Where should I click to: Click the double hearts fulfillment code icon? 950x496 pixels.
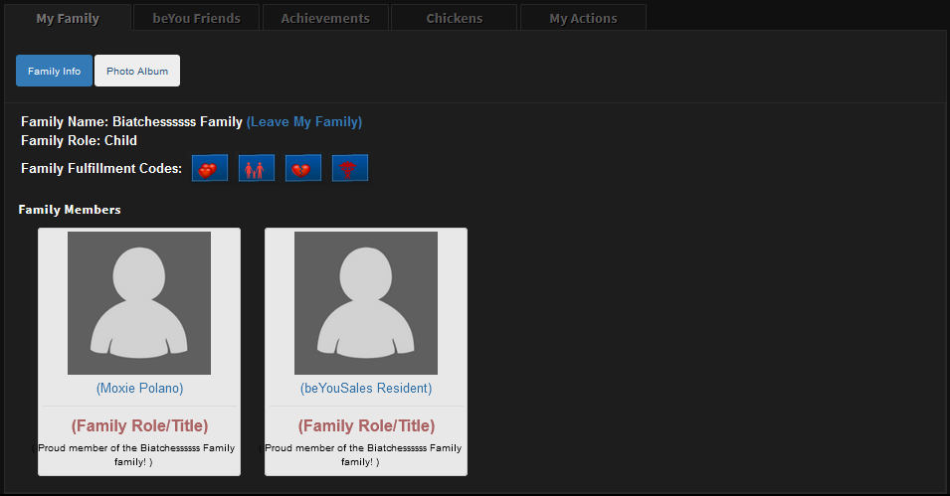[210, 168]
